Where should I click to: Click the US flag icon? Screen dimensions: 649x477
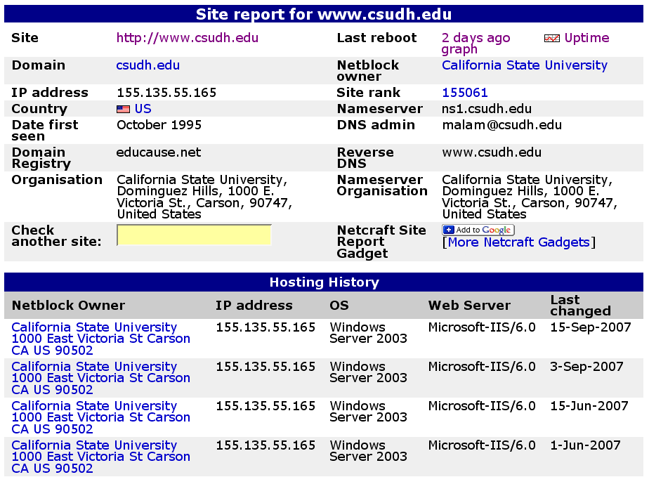click(x=123, y=110)
